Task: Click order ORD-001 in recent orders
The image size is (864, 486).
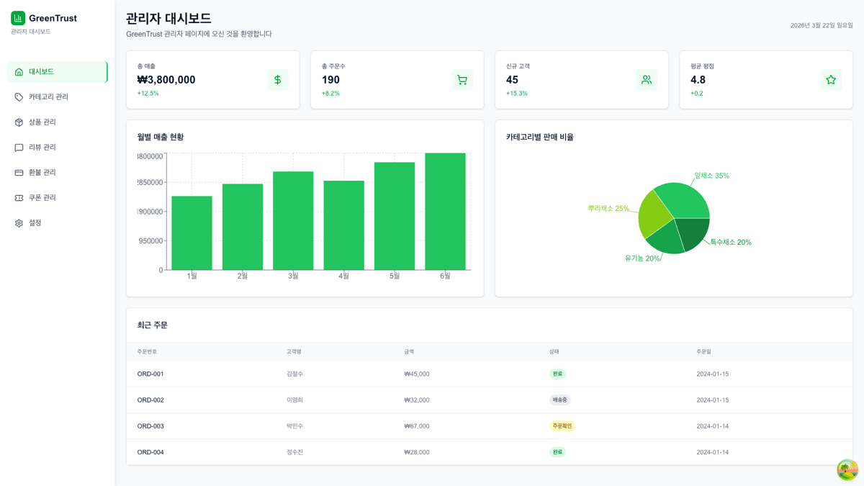Action: pos(150,374)
